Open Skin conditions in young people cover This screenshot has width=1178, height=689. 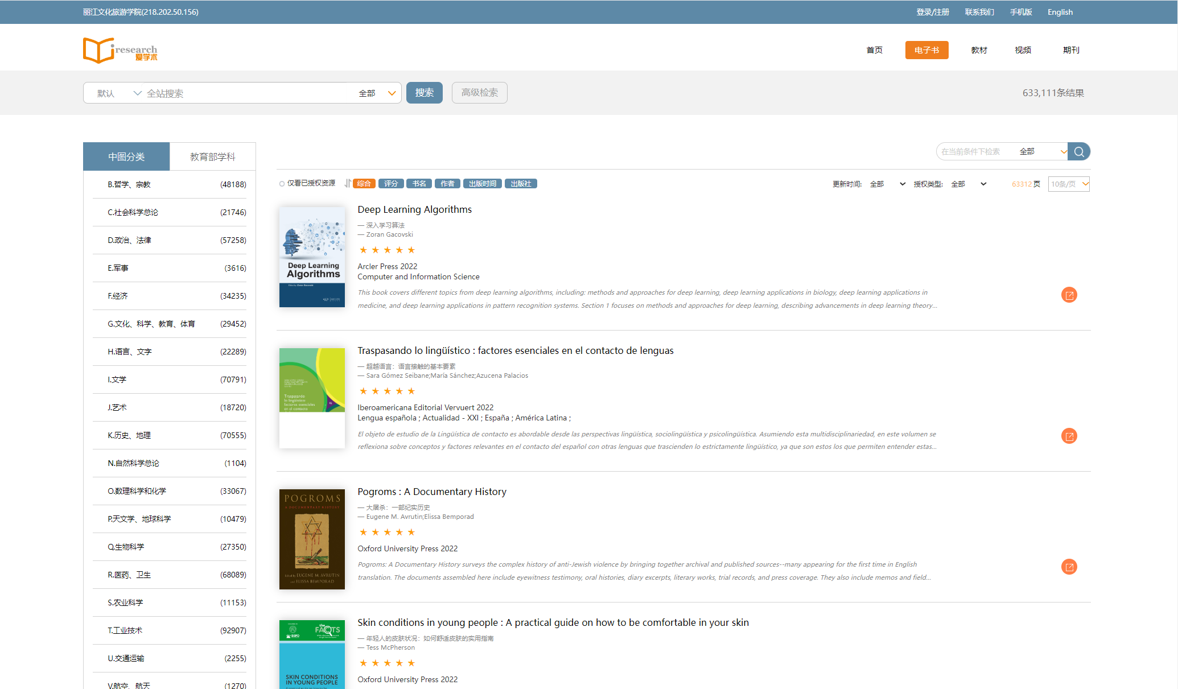tap(312, 654)
